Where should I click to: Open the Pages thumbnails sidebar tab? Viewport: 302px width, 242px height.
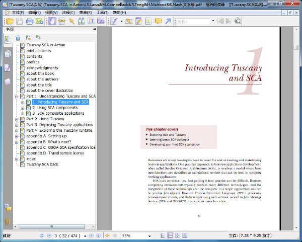coord(8,54)
